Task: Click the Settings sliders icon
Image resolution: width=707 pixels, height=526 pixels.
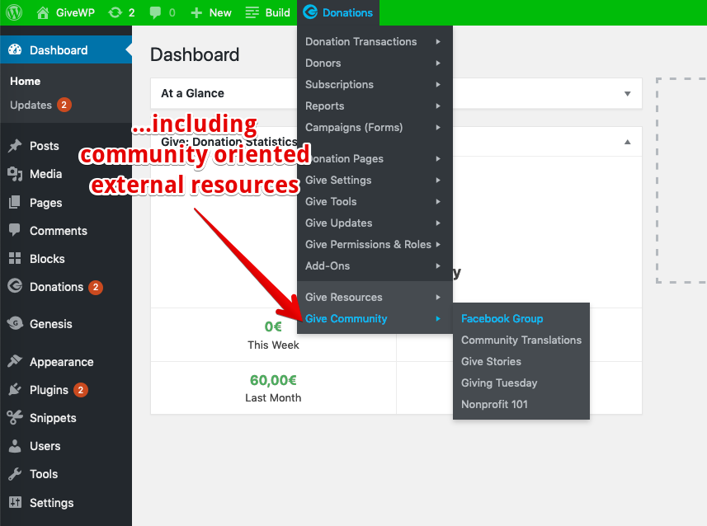Action: [15, 502]
